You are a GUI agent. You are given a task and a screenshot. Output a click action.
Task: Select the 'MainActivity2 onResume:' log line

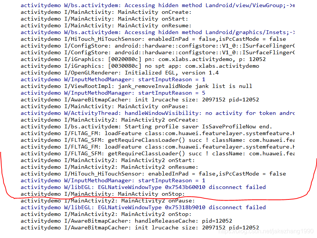109,167
